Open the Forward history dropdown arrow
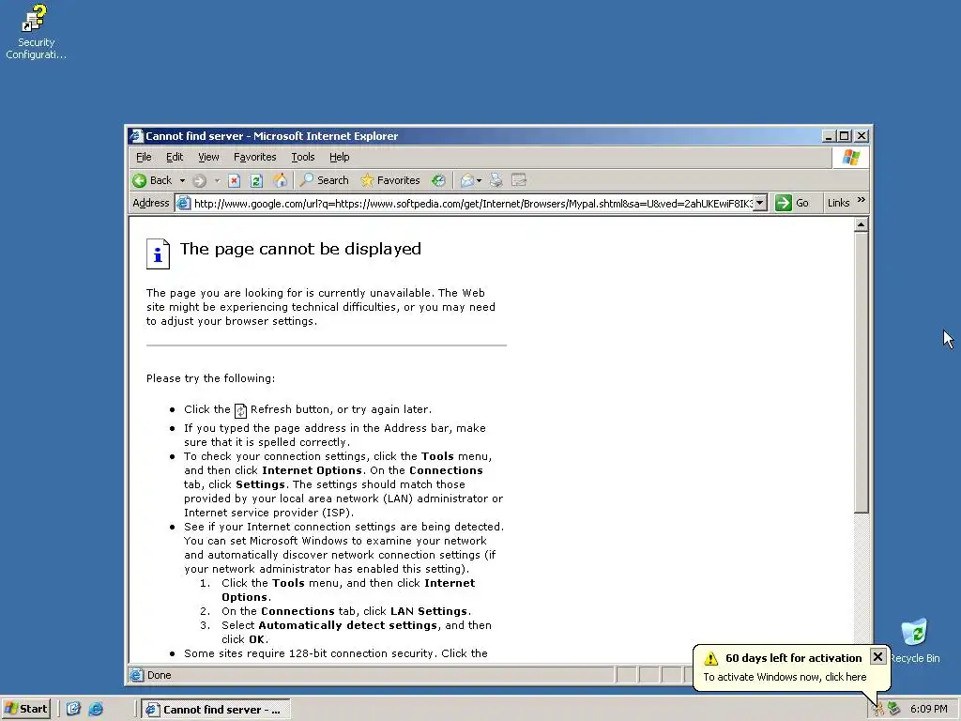This screenshot has width=961, height=721. pos(217,180)
